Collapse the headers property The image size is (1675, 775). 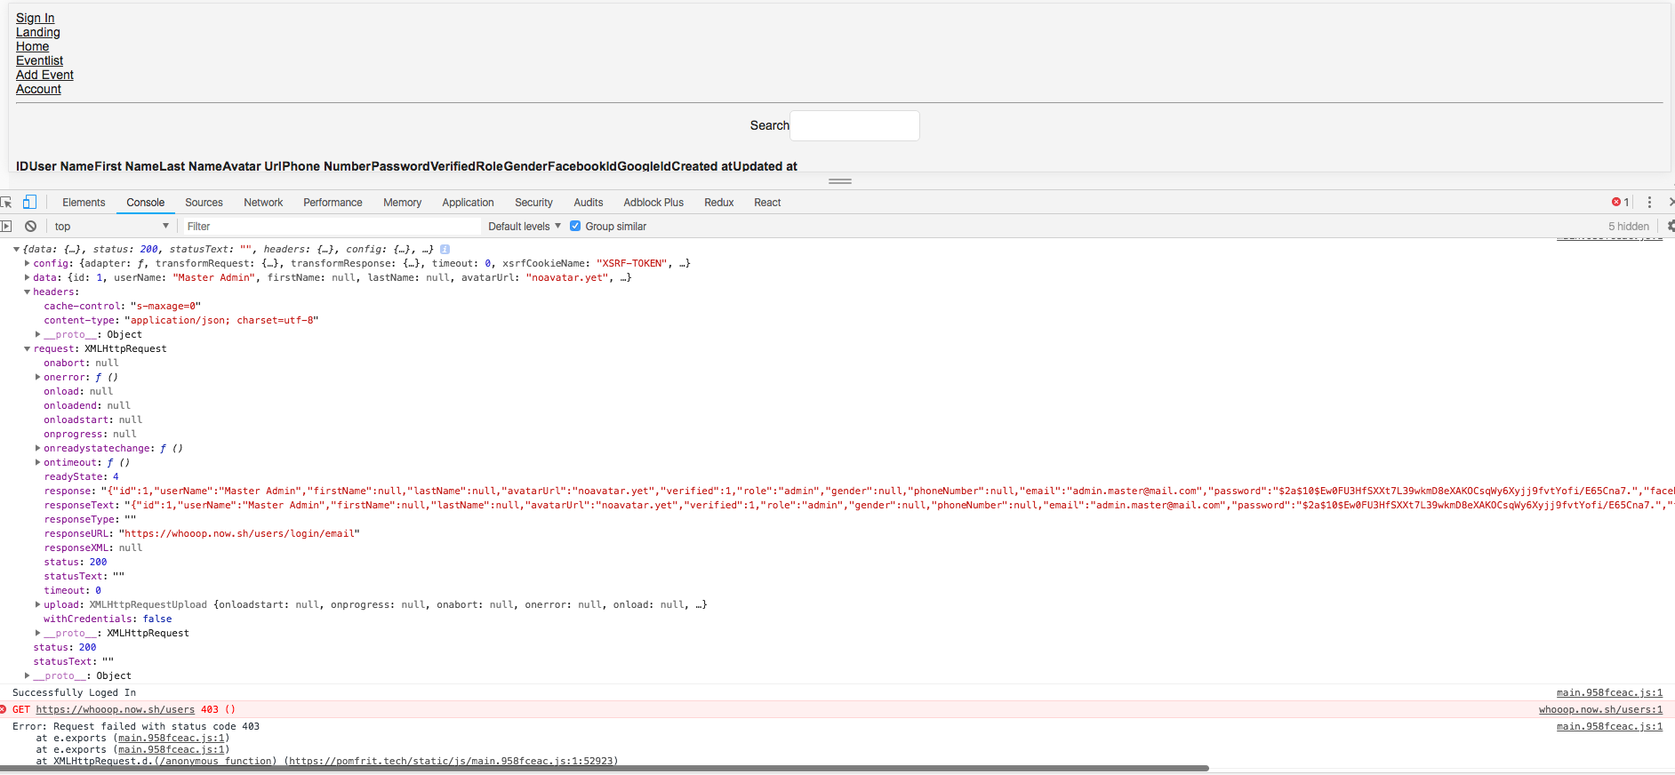pyautogui.click(x=28, y=292)
